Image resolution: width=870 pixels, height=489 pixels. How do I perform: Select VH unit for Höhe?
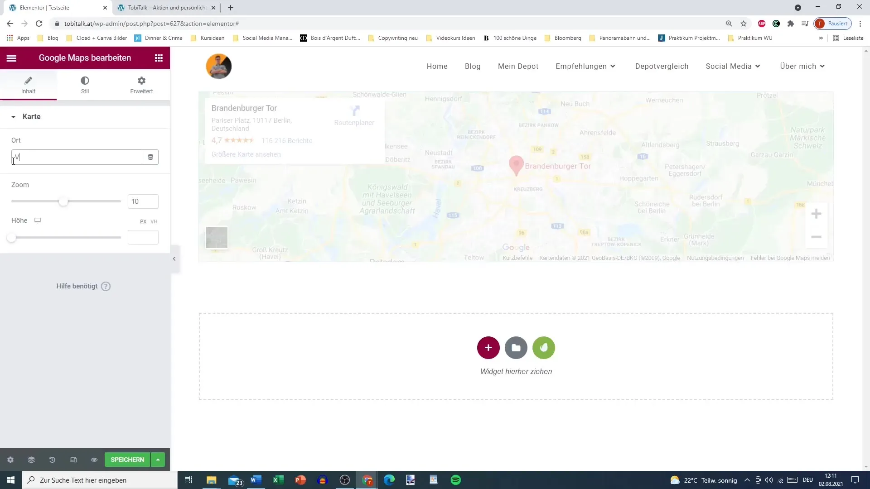(154, 221)
